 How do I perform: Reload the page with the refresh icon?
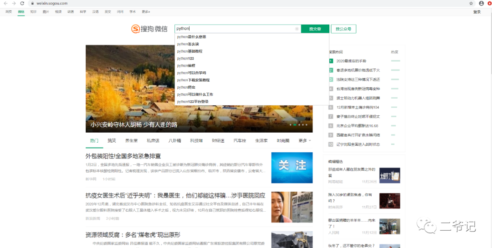pyautogui.click(x=22, y=3)
